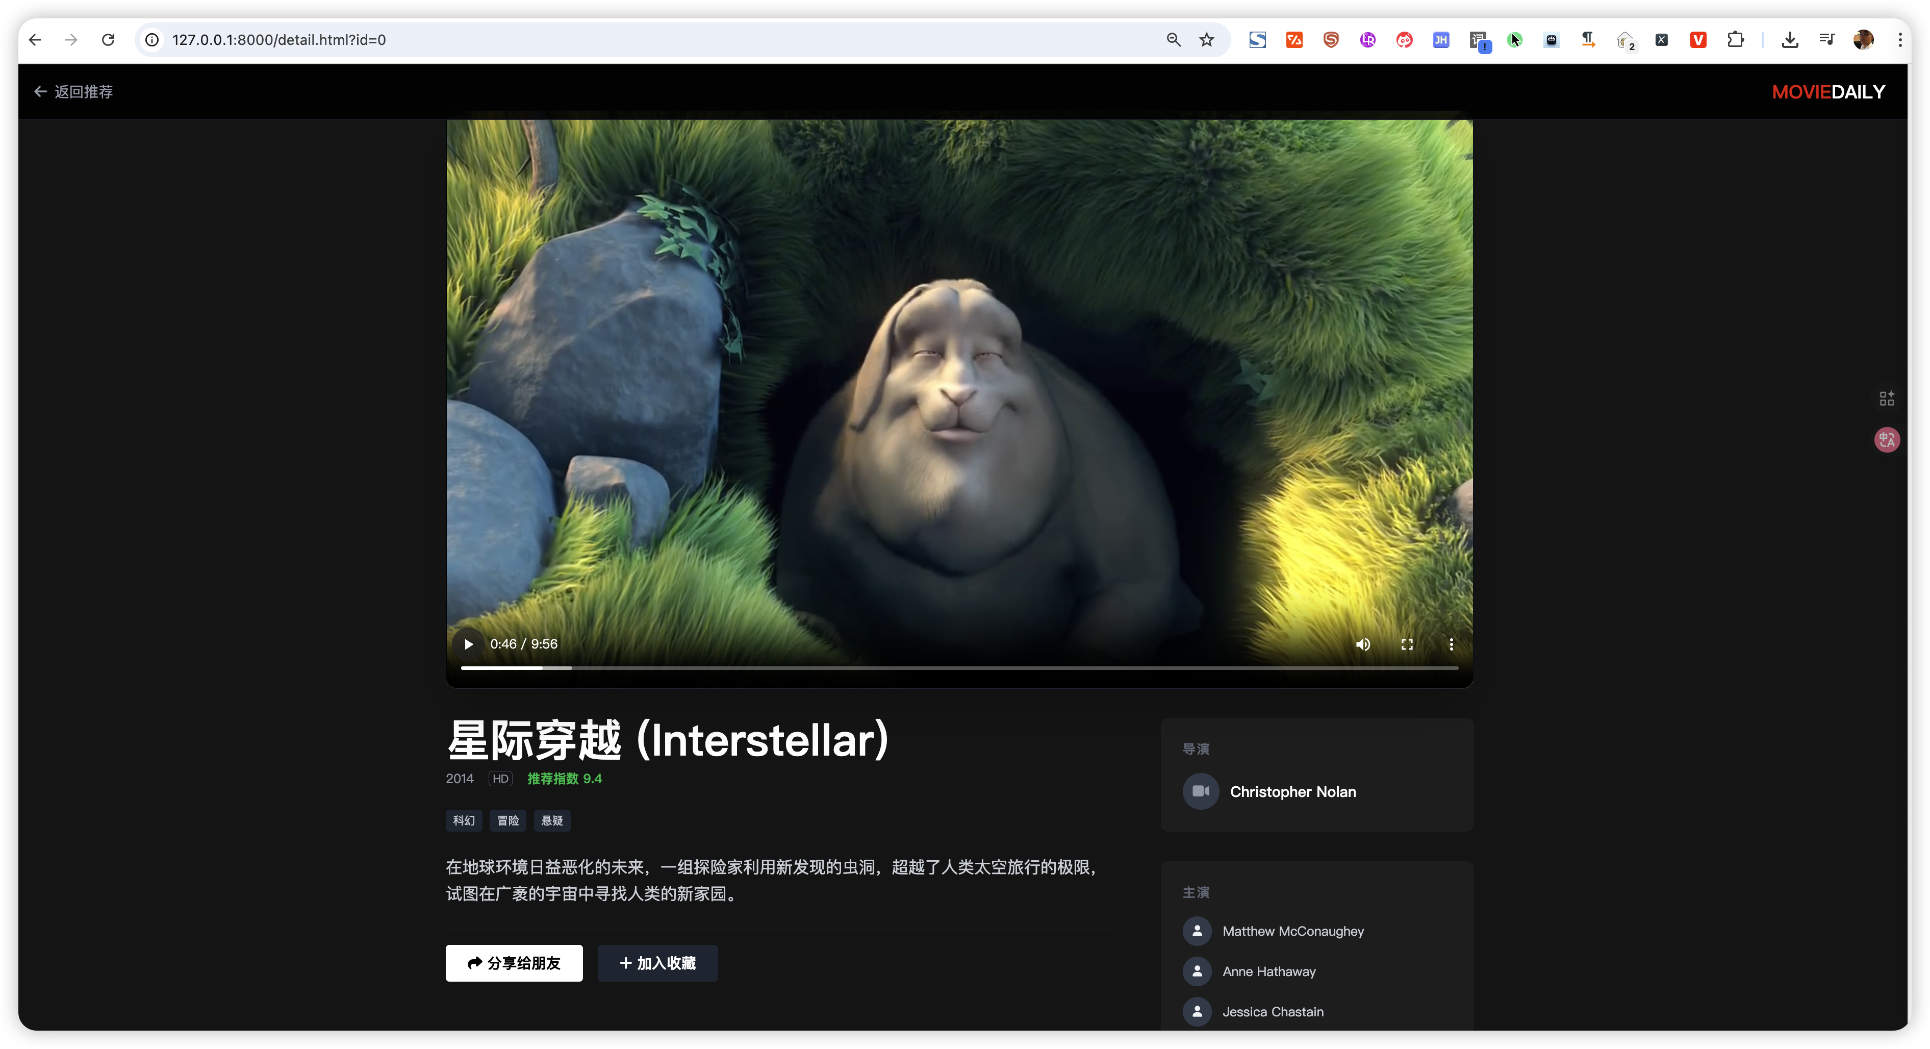Open the video player's three-dot options menu
Image resolution: width=1930 pixels, height=1049 pixels.
coord(1451,644)
